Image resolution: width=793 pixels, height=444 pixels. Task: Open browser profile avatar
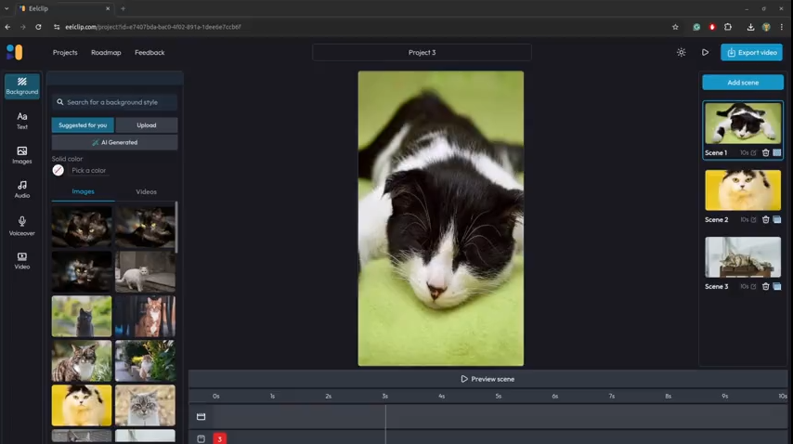766,27
